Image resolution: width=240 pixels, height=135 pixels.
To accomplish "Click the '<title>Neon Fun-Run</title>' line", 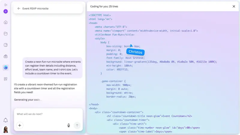I will click(115, 34).
